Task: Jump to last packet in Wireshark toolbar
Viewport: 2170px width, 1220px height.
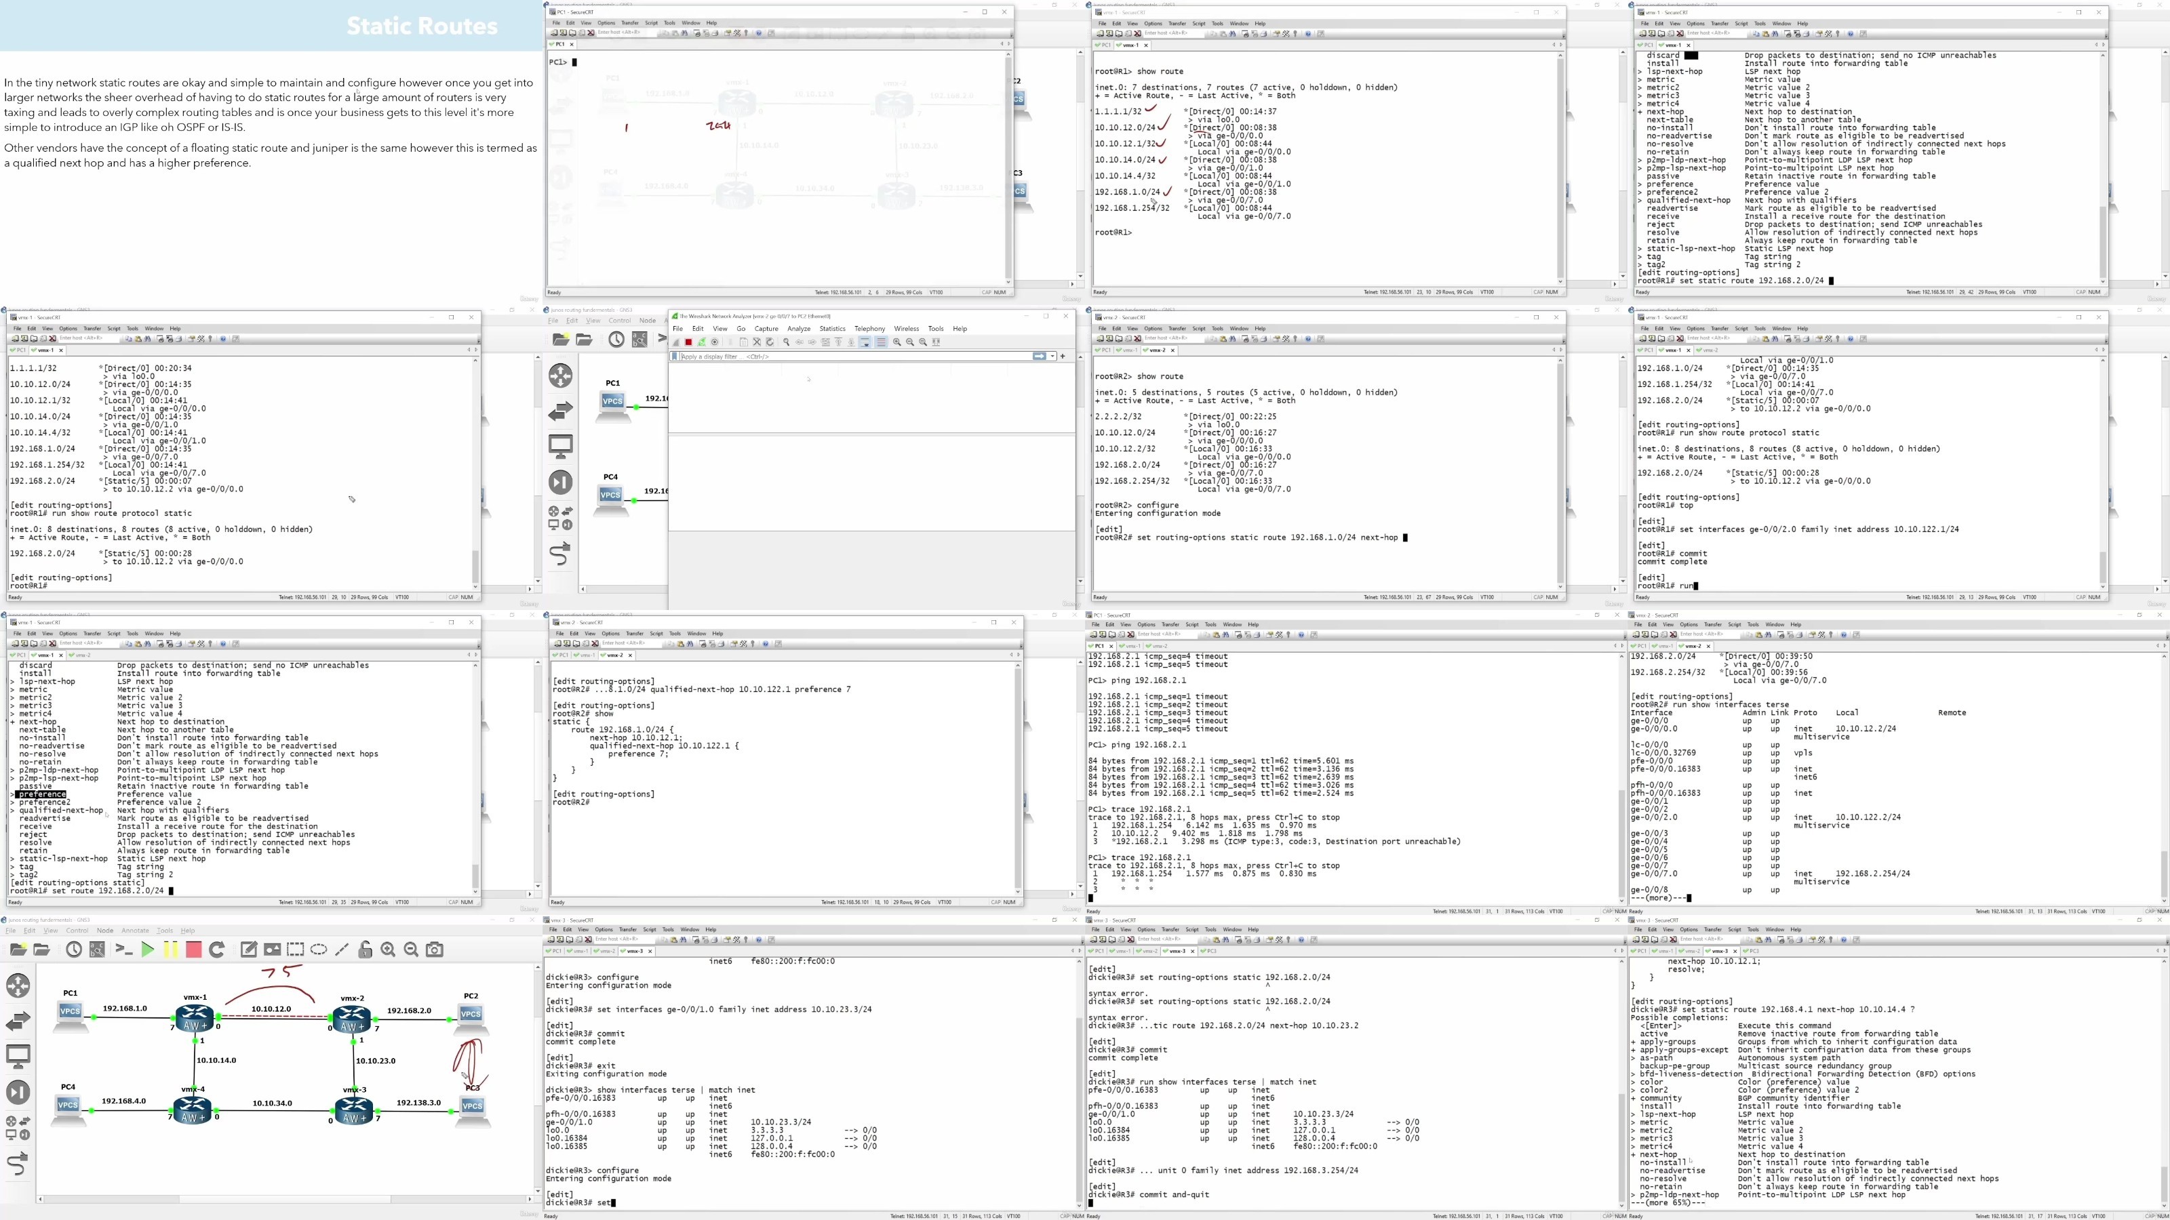Action: (x=852, y=343)
